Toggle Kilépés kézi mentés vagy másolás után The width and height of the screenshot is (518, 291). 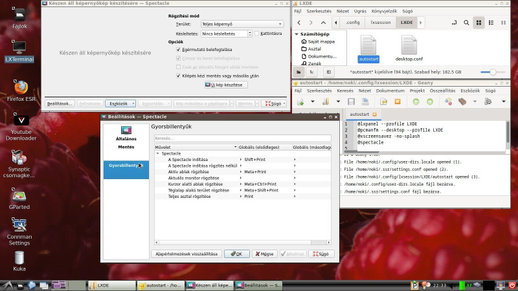click(179, 76)
